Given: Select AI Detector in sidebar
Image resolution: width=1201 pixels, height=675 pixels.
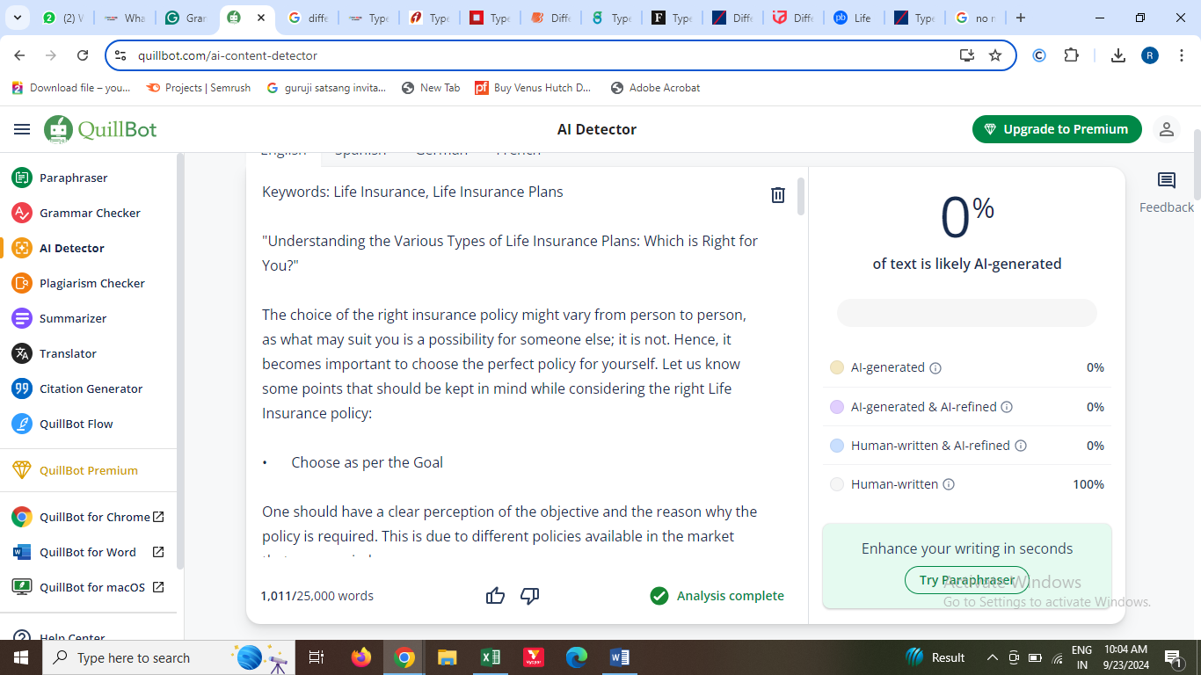Looking at the screenshot, I should click(72, 248).
